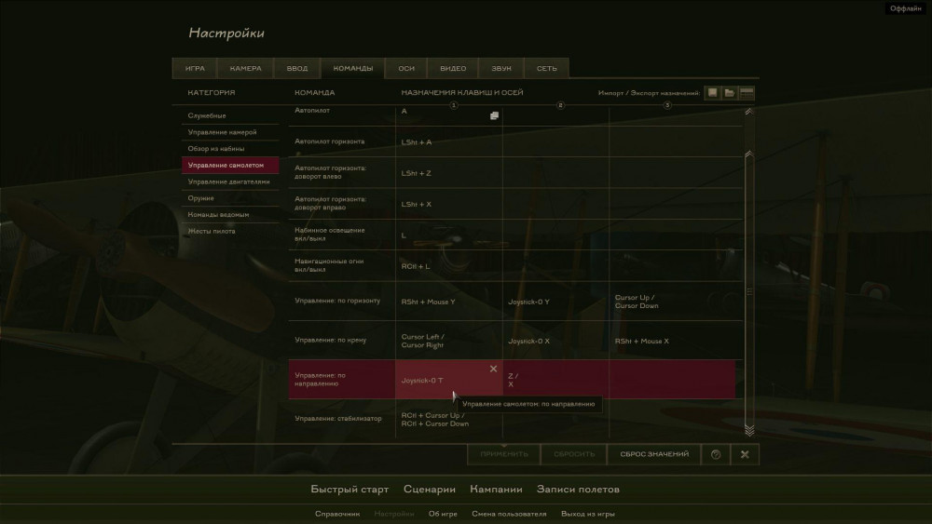Select the Управление двигателями category
The width and height of the screenshot is (932, 524).
click(230, 181)
